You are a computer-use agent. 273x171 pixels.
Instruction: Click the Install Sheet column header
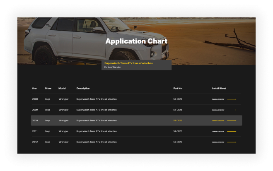tap(219, 88)
